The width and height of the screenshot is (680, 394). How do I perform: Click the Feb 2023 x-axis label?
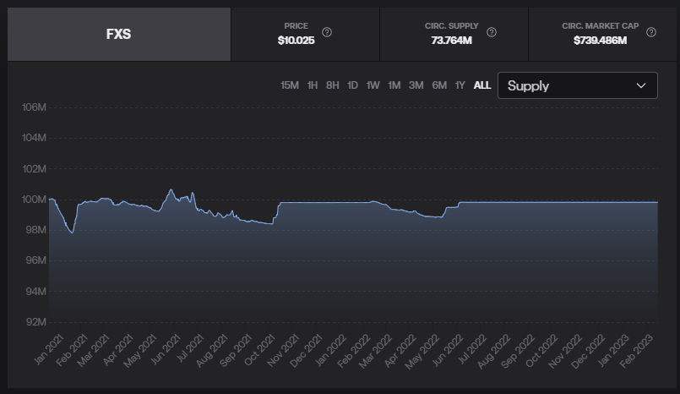pyautogui.click(x=636, y=352)
